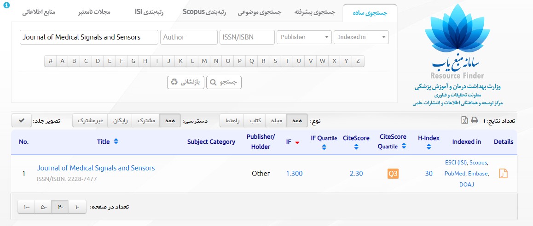Sort by H-Index column arrows

429,147
